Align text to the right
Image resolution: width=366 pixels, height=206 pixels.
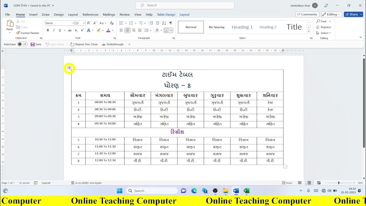134,30
